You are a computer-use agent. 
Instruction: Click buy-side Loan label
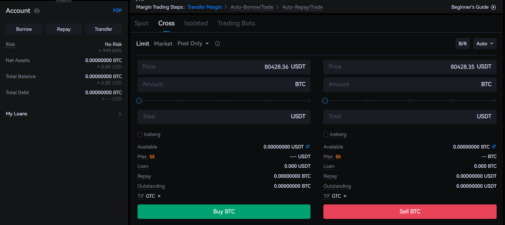tap(143, 166)
